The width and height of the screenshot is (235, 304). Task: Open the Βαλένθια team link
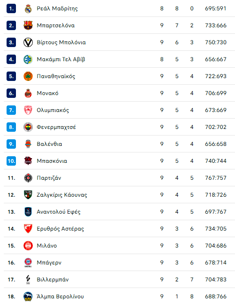point(49,144)
